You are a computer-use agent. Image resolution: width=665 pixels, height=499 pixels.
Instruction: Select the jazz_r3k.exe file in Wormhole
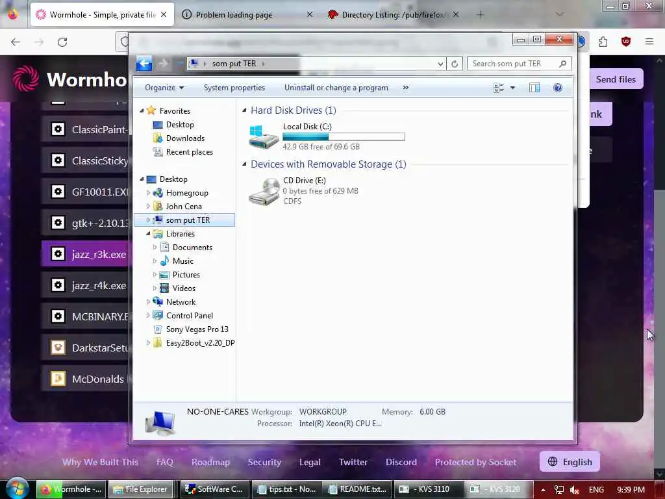pos(85,254)
